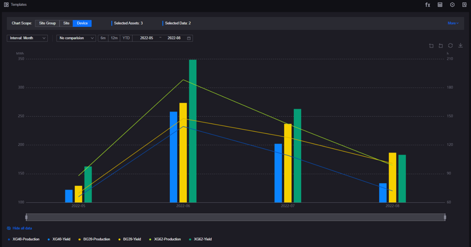Viewport: 471px width, 247px height.
Task: Open the No comparision dropdown
Action: tap(76, 38)
